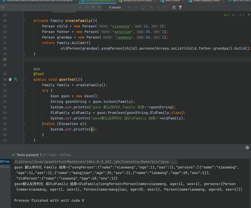Click the fold end marker on line 26
The width and height of the screenshot is (251, 208).
pos(23,54)
